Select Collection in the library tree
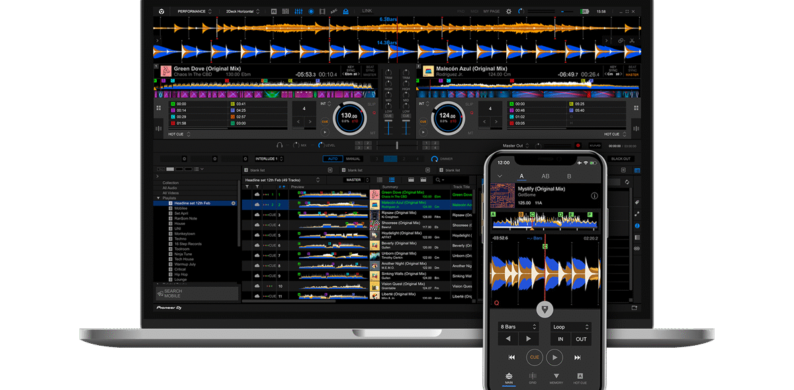Image resolution: width=794 pixels, height=390 pixels. pos(171,182)
